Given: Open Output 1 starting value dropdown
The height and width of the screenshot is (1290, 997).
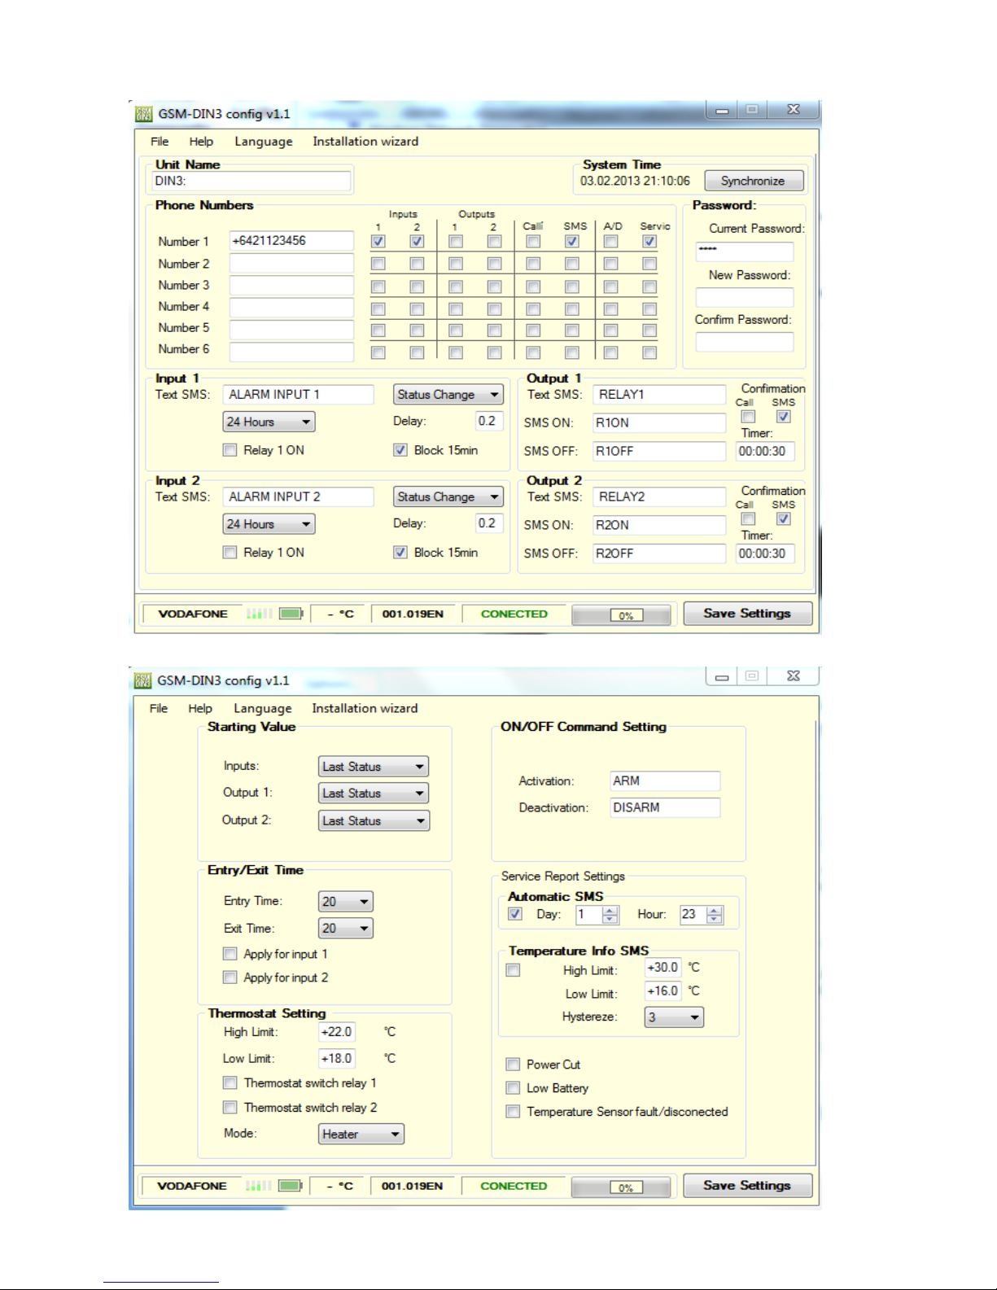Looking at the screenshot, I should coord(374,794).
